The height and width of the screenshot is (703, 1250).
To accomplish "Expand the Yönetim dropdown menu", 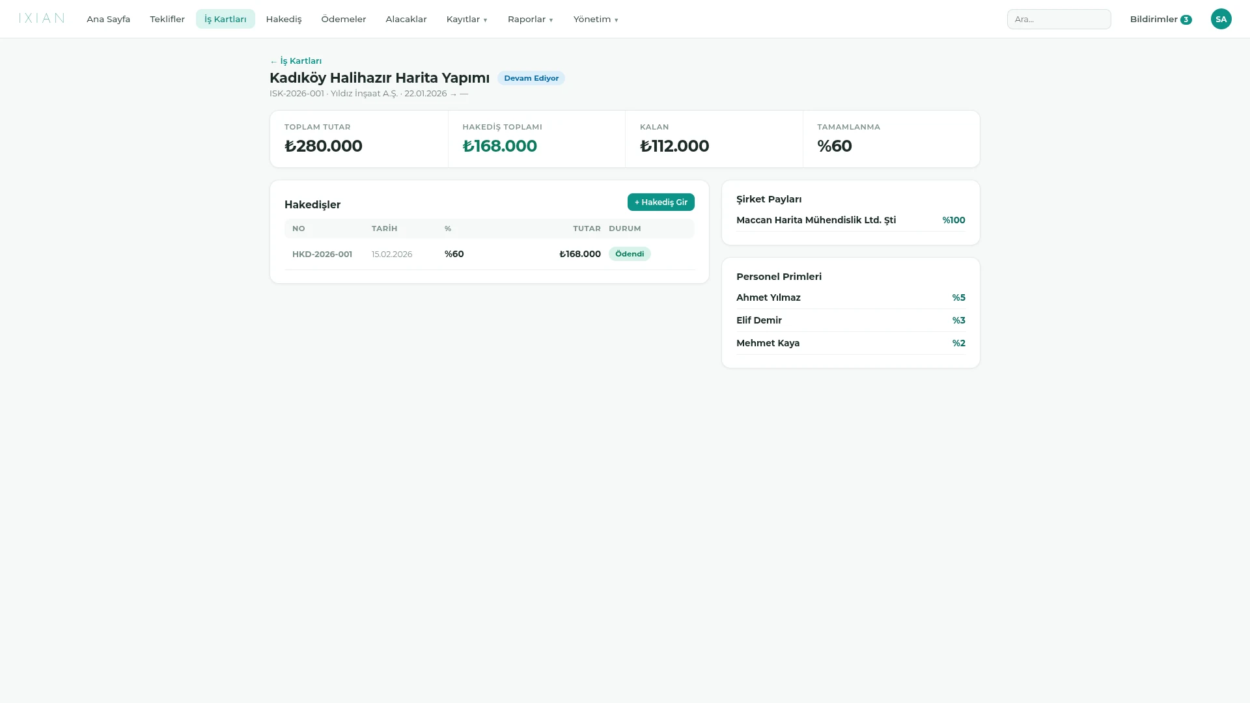I will tap(596, 19).
